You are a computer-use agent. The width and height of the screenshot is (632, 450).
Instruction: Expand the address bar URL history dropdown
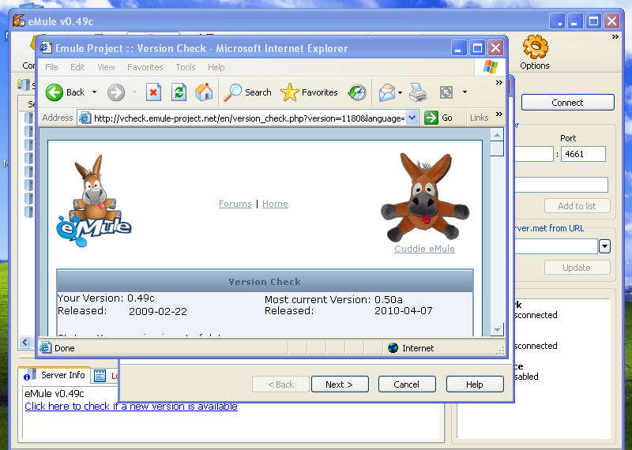click(412, 118)
